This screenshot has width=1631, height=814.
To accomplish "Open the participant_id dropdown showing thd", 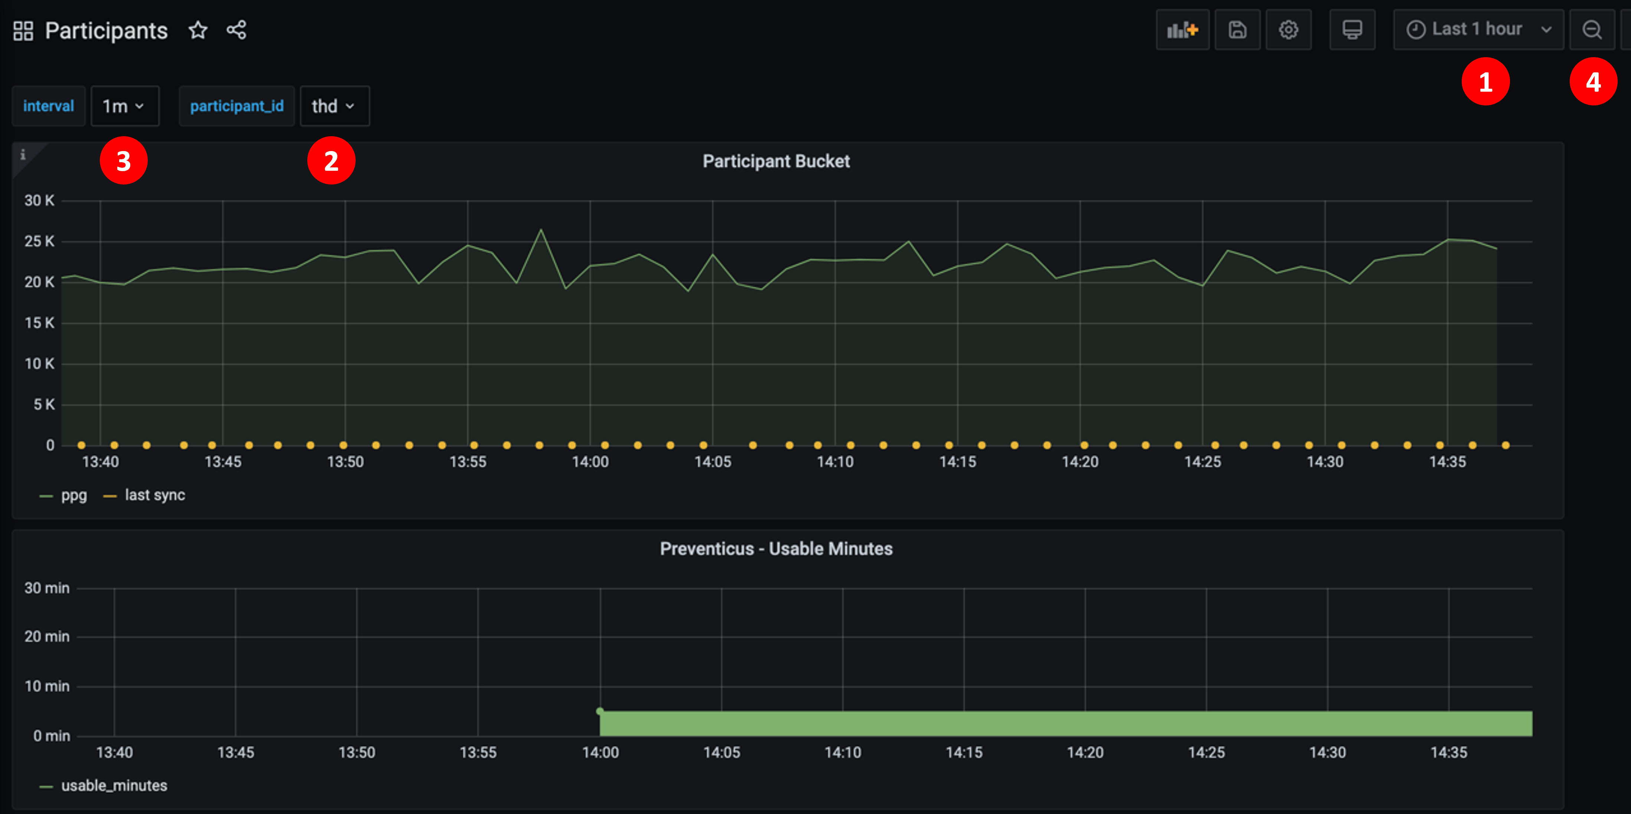I will [x=334, y=106].
